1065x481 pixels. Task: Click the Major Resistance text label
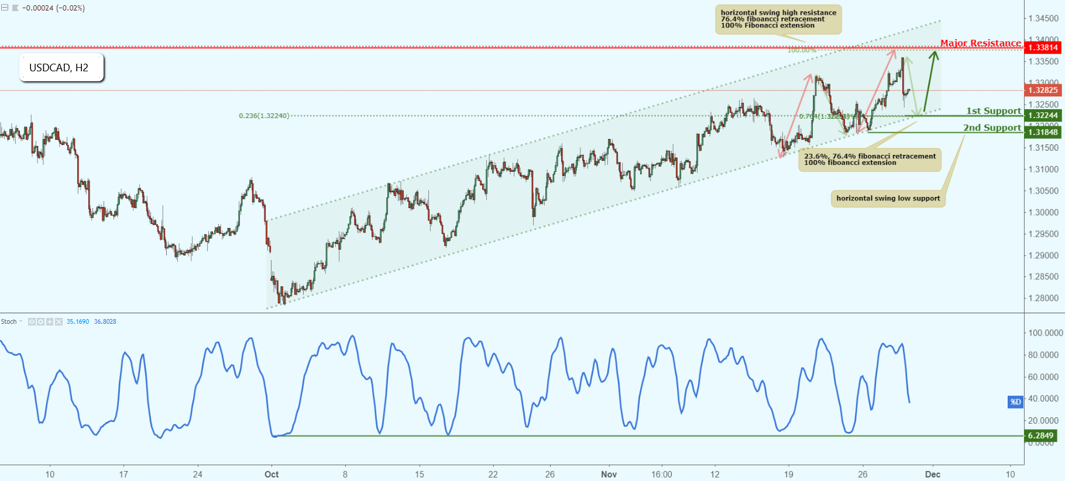tap(981, 43)
